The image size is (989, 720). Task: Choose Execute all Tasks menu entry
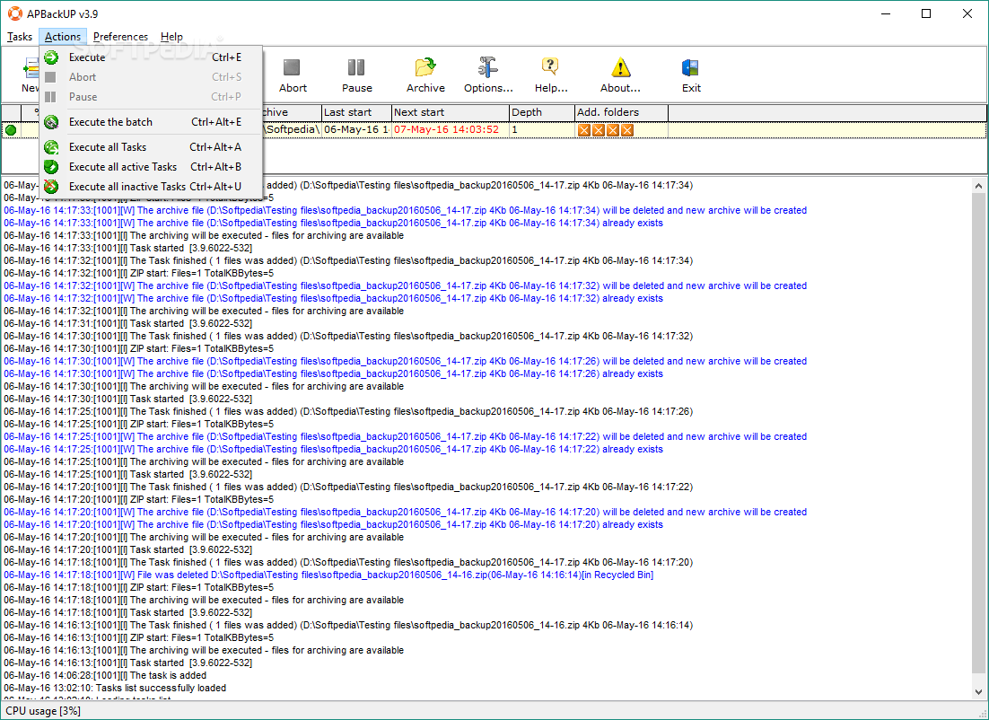151,147
